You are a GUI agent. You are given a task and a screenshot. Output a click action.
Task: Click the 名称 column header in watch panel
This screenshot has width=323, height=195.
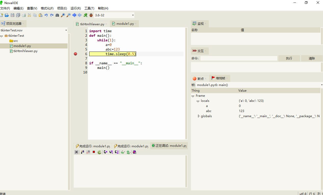216,30
